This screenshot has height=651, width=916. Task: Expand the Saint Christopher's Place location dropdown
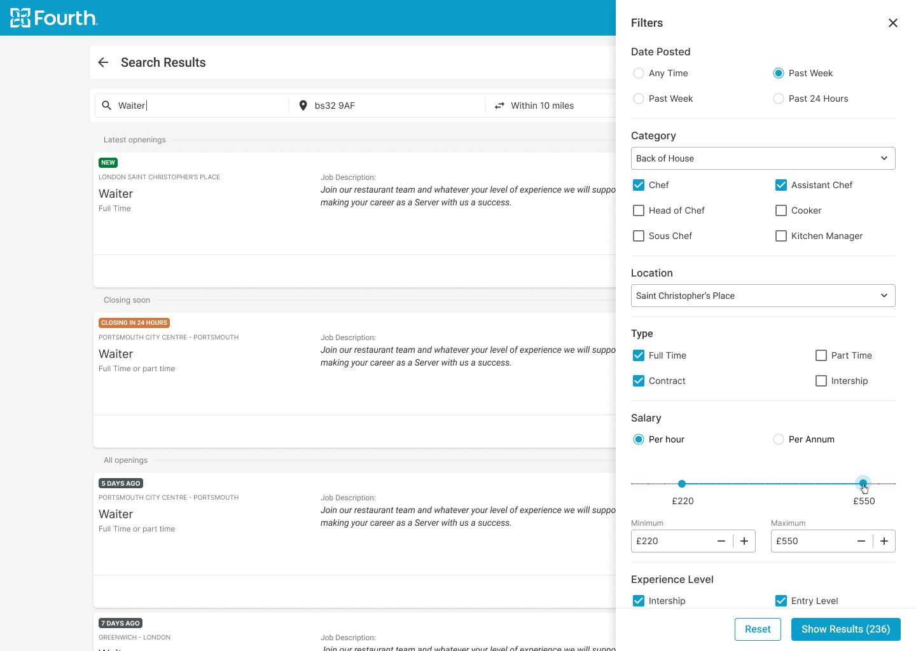[x=763, y=296]
